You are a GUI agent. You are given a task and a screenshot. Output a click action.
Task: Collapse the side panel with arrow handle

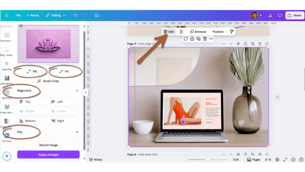point(86,93)
